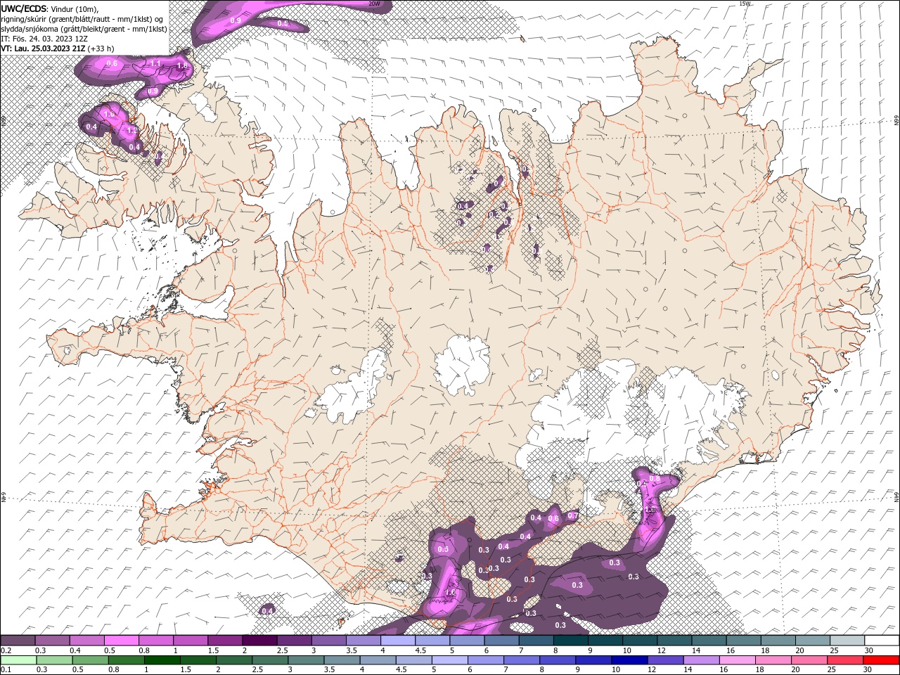Click the initial time line 'IT: Fös. 24. 03. 2023 12Z'
Screen dimensions: 900x675
pyautogui.click(x=44, y=39)
